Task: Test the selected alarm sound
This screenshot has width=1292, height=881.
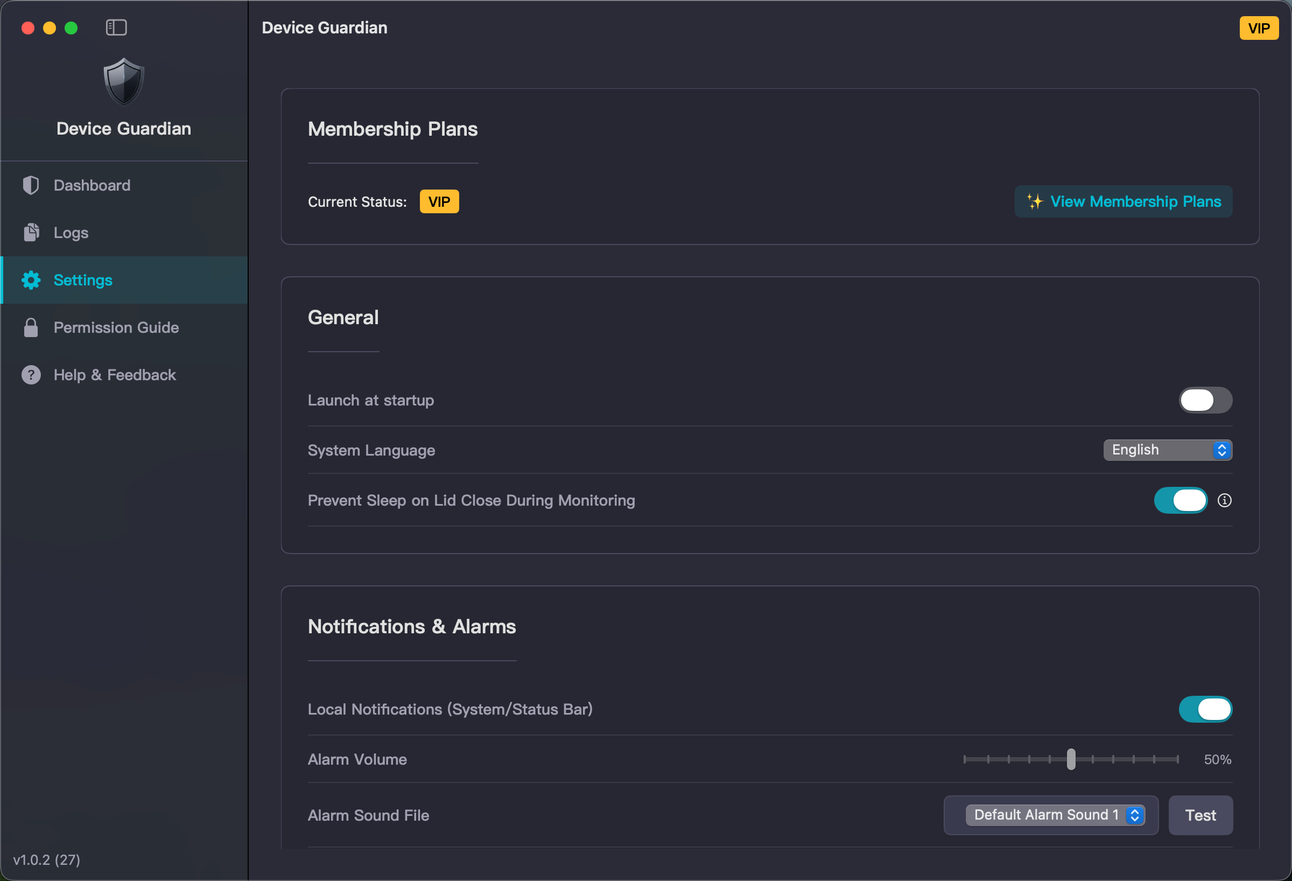Action: [x=1200, y=815]
